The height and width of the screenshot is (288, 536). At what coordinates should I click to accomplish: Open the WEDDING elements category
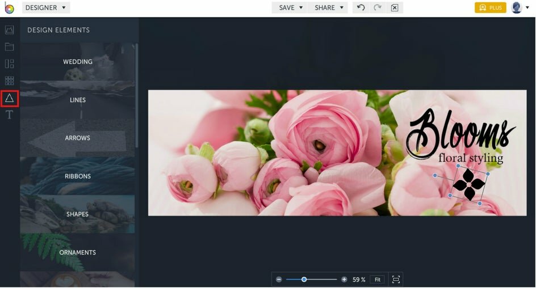78,62
